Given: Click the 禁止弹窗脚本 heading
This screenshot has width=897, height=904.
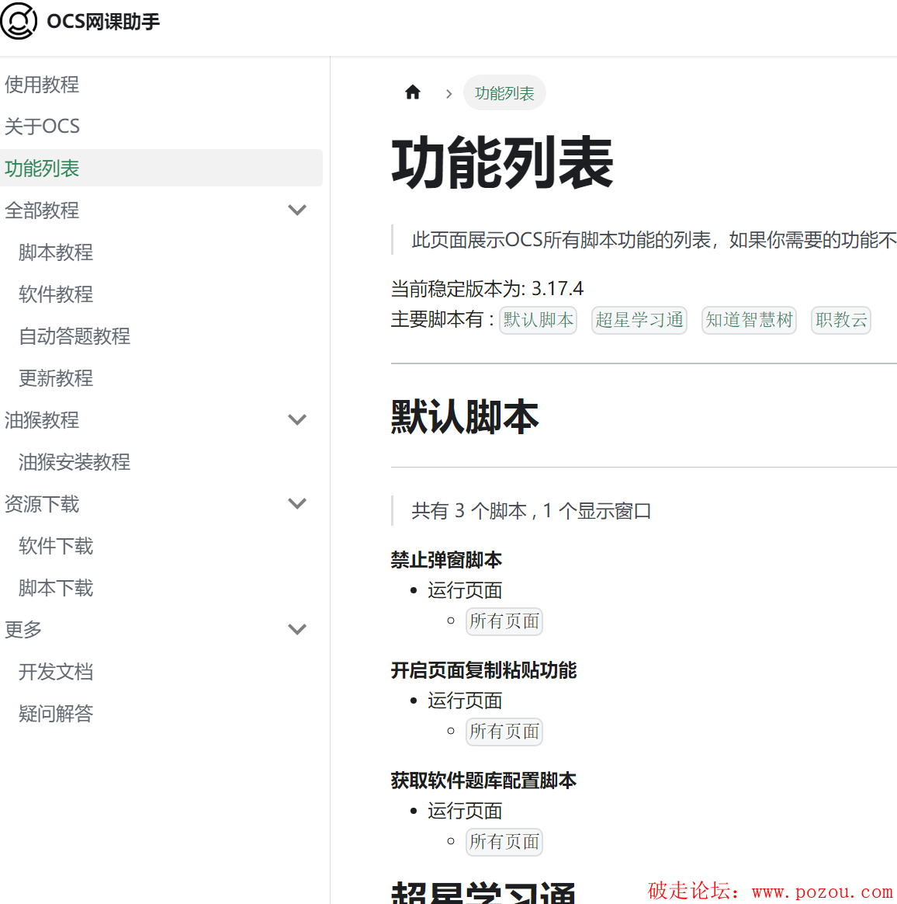Looking at the screenshot, I should pyautogui.click(x=446, y=560).
